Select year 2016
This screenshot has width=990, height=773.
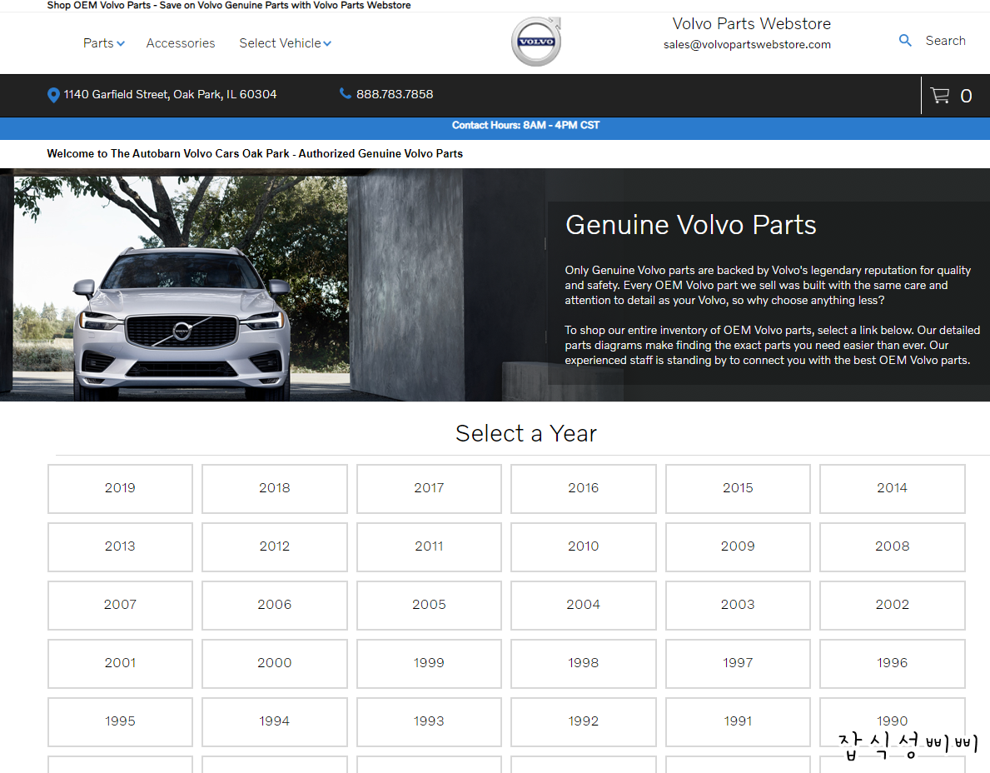tap(584, 488)
